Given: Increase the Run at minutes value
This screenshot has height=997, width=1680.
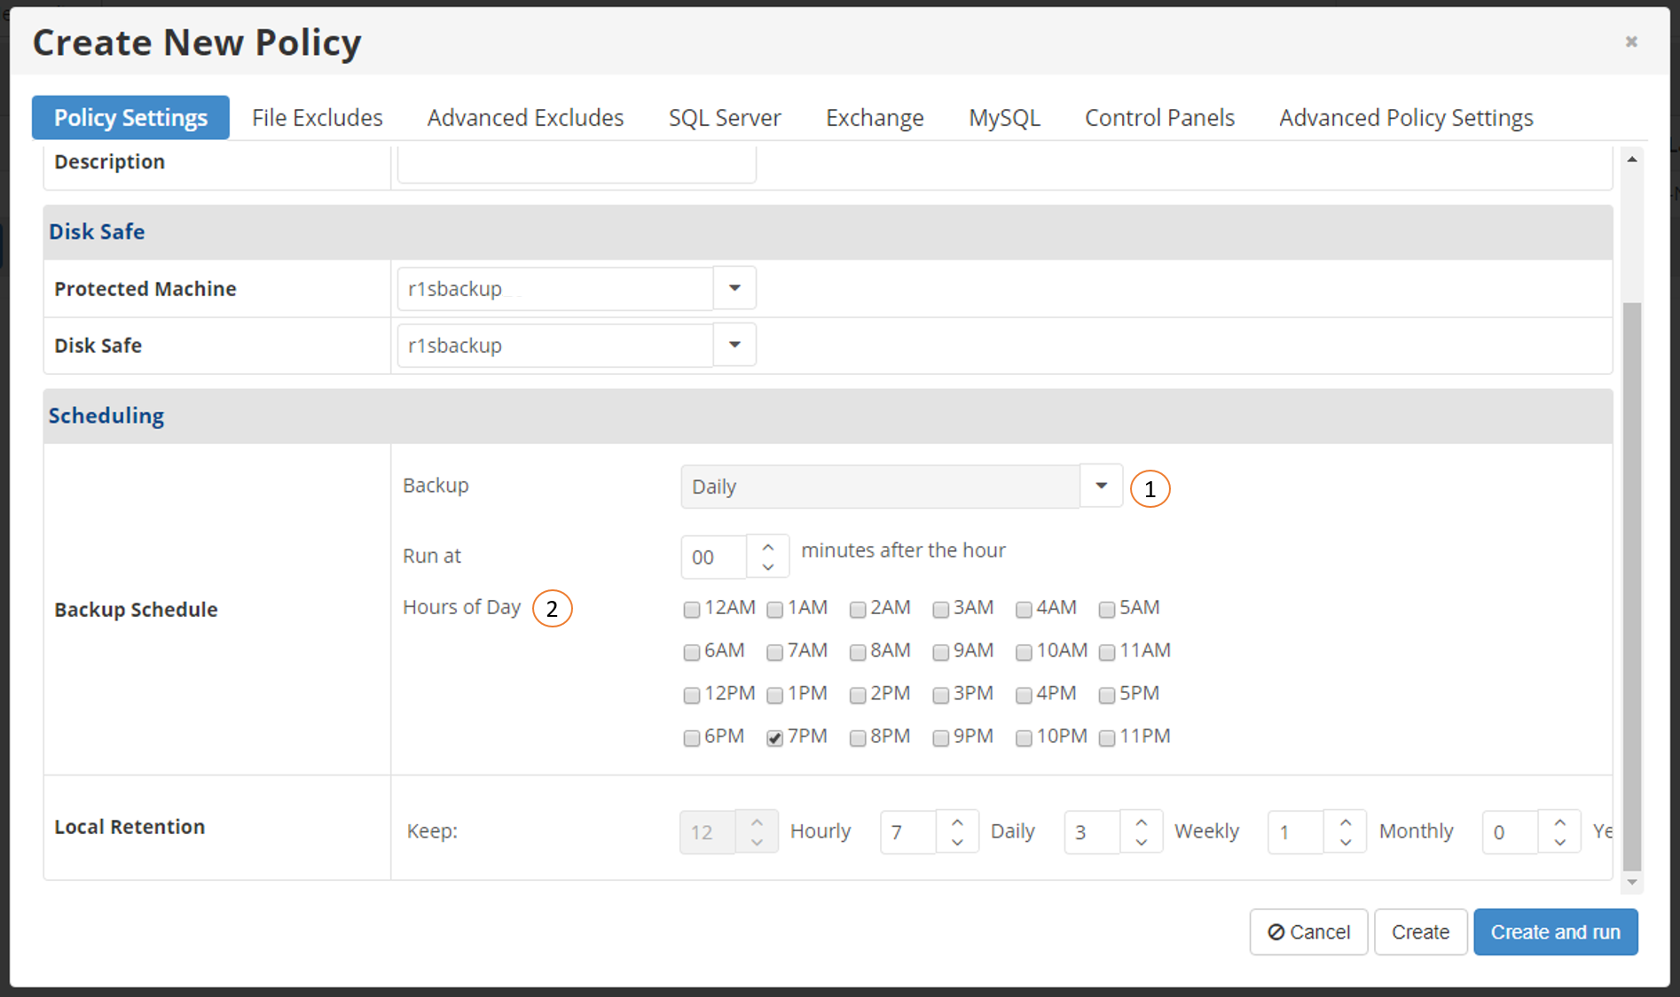Looking at the screenshot, I should point(768,548).
